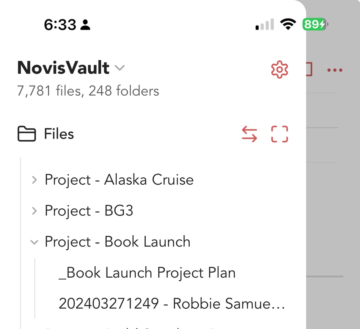Tap the battery indicator in status bar
360x329 pixels.
[x=315, y=24]
